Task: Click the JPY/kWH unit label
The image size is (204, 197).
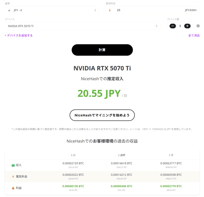Action: [x=190, y=10]
